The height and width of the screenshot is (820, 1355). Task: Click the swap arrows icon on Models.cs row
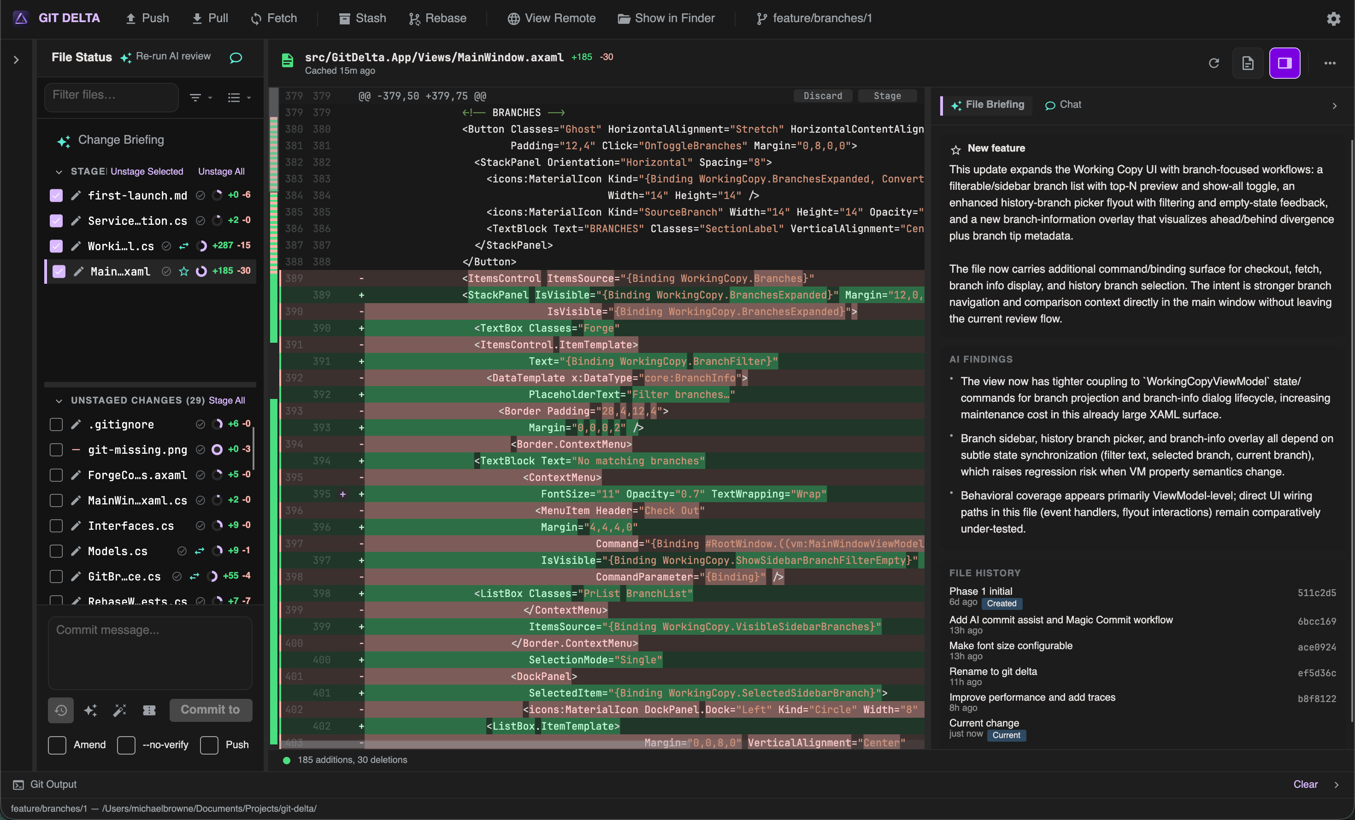pyautogui.click(x=199, y=551)
